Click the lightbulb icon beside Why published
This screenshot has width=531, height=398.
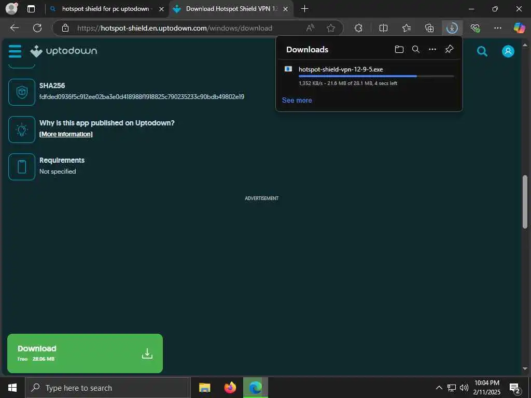[22, 129]
